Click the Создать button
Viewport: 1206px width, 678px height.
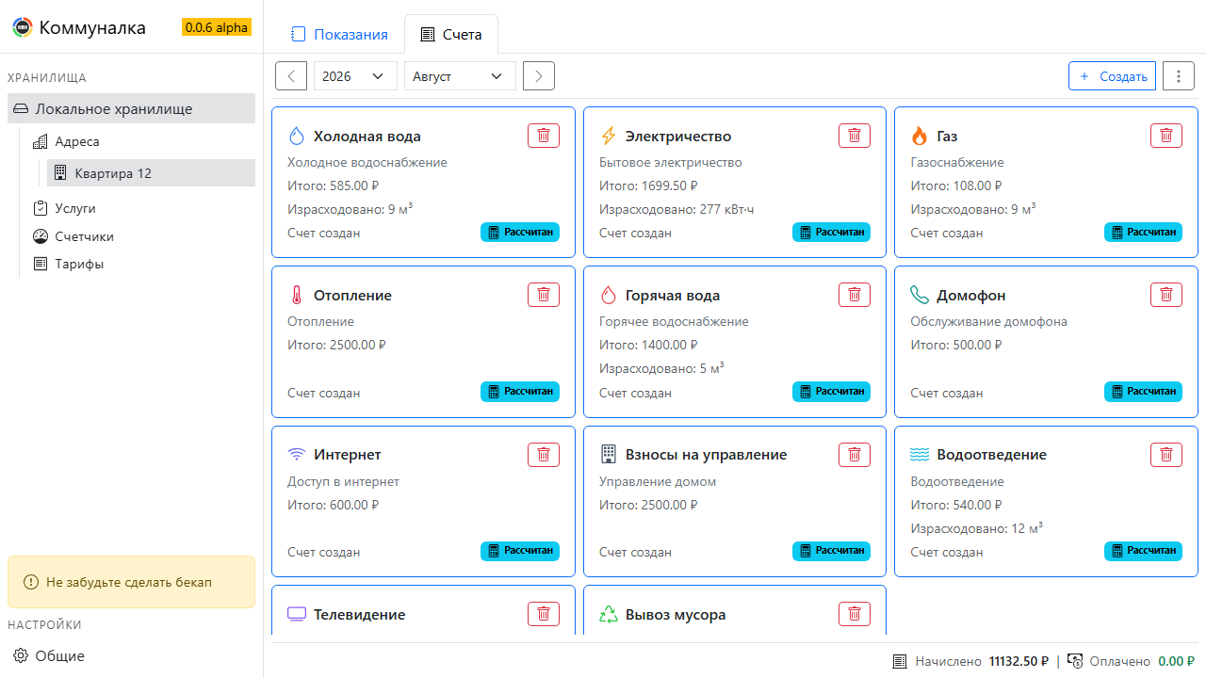pos(1112,76)
